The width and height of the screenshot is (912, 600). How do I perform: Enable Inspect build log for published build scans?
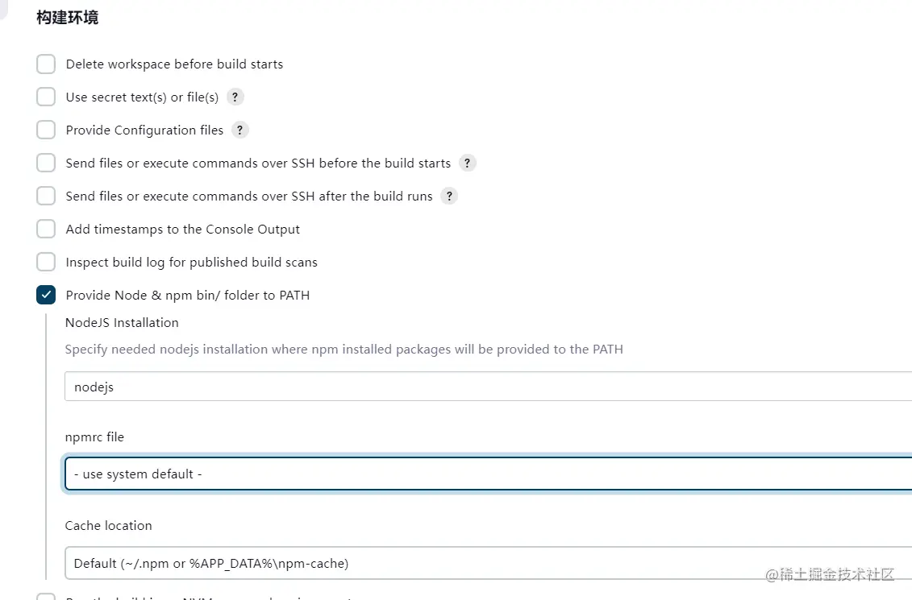click(x=46, y=263)
